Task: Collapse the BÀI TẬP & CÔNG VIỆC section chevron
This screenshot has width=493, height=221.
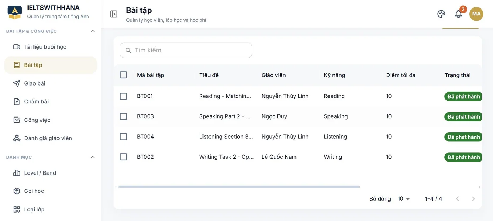Action: point(93,31)
